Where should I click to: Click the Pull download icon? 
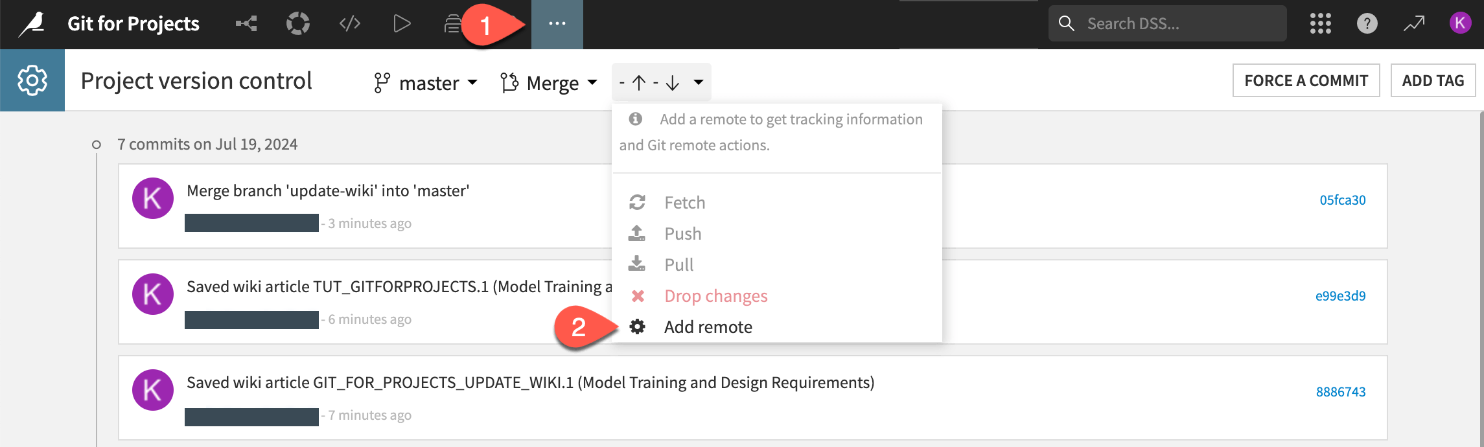point(637,264)
